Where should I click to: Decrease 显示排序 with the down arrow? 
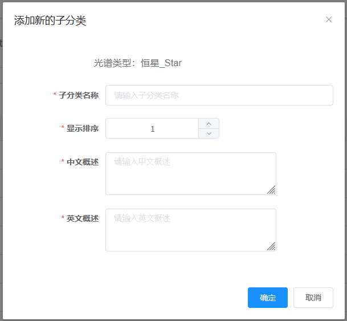[209, 133]
